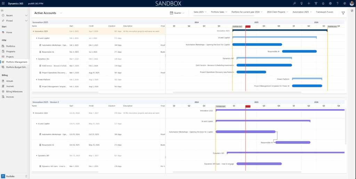The image size is (356, 179).
Task: Click the Home icon in sidebar
Action: tap(3, 32)
